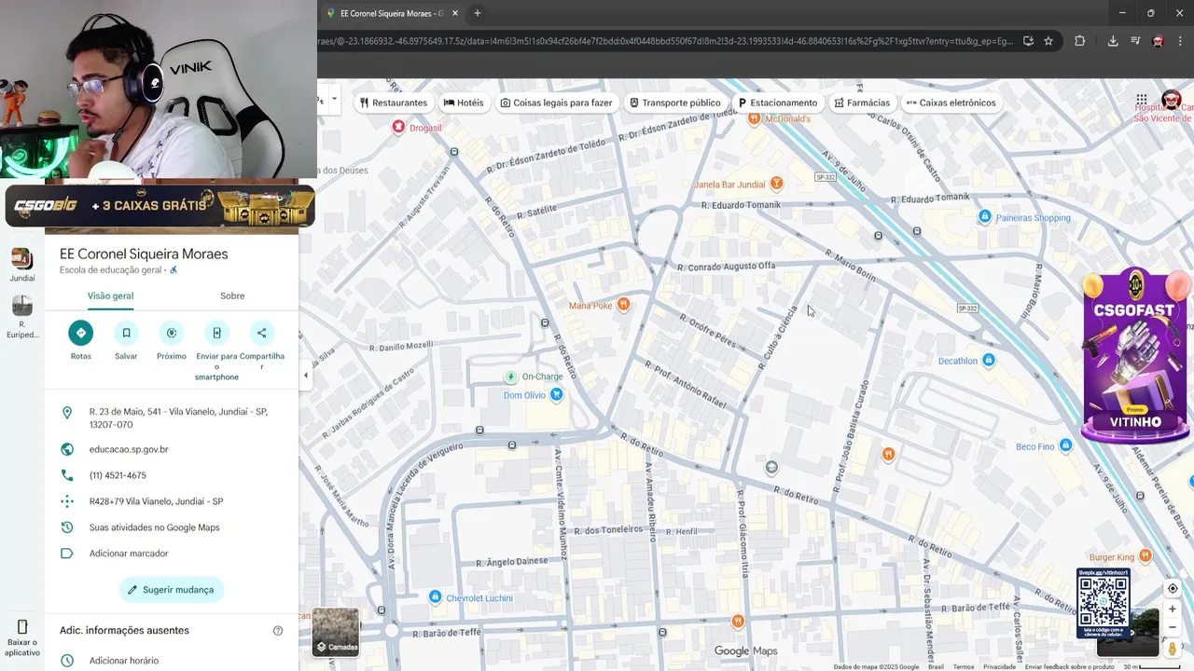Collapse the side panel arrow
Viewport: 1194px width, 671px height.
[x=306, y=376]
